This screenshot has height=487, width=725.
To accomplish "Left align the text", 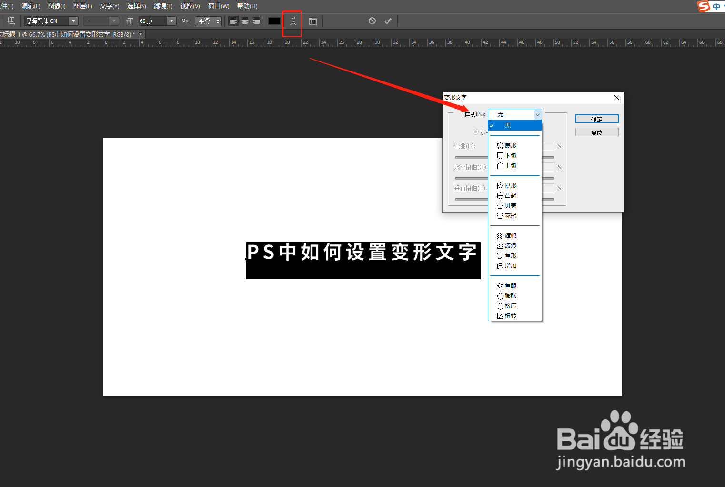I will point(233,21).
